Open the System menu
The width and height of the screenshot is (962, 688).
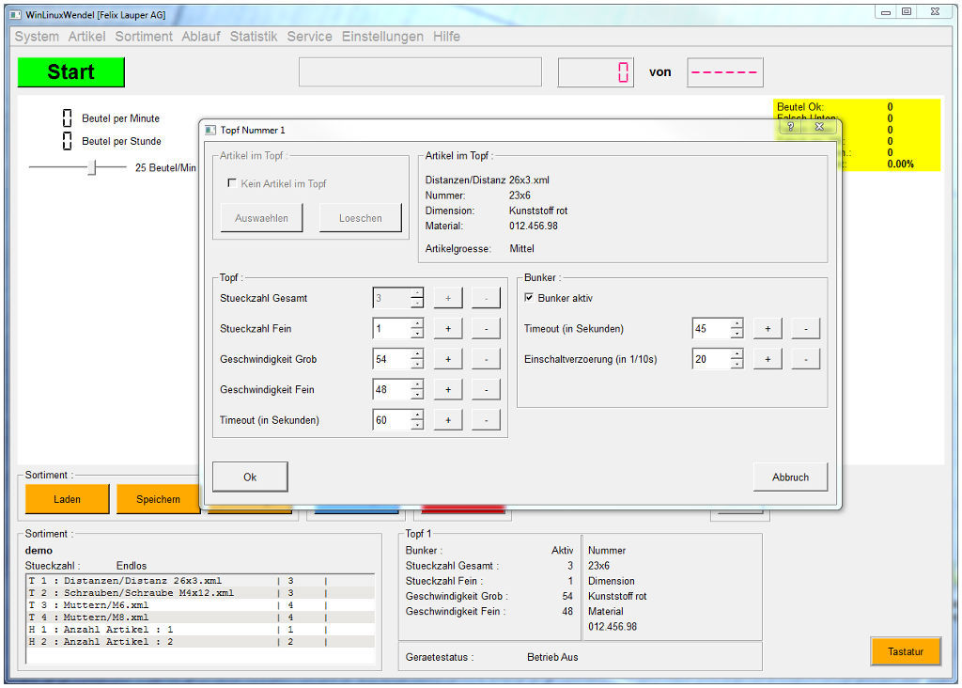37,37
